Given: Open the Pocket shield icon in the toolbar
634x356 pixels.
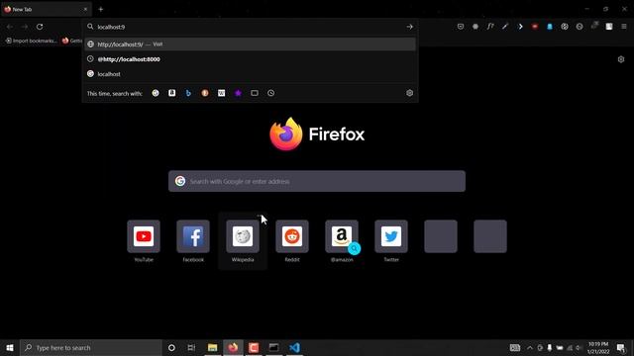Looking at the screenshot, I should 461,27.
